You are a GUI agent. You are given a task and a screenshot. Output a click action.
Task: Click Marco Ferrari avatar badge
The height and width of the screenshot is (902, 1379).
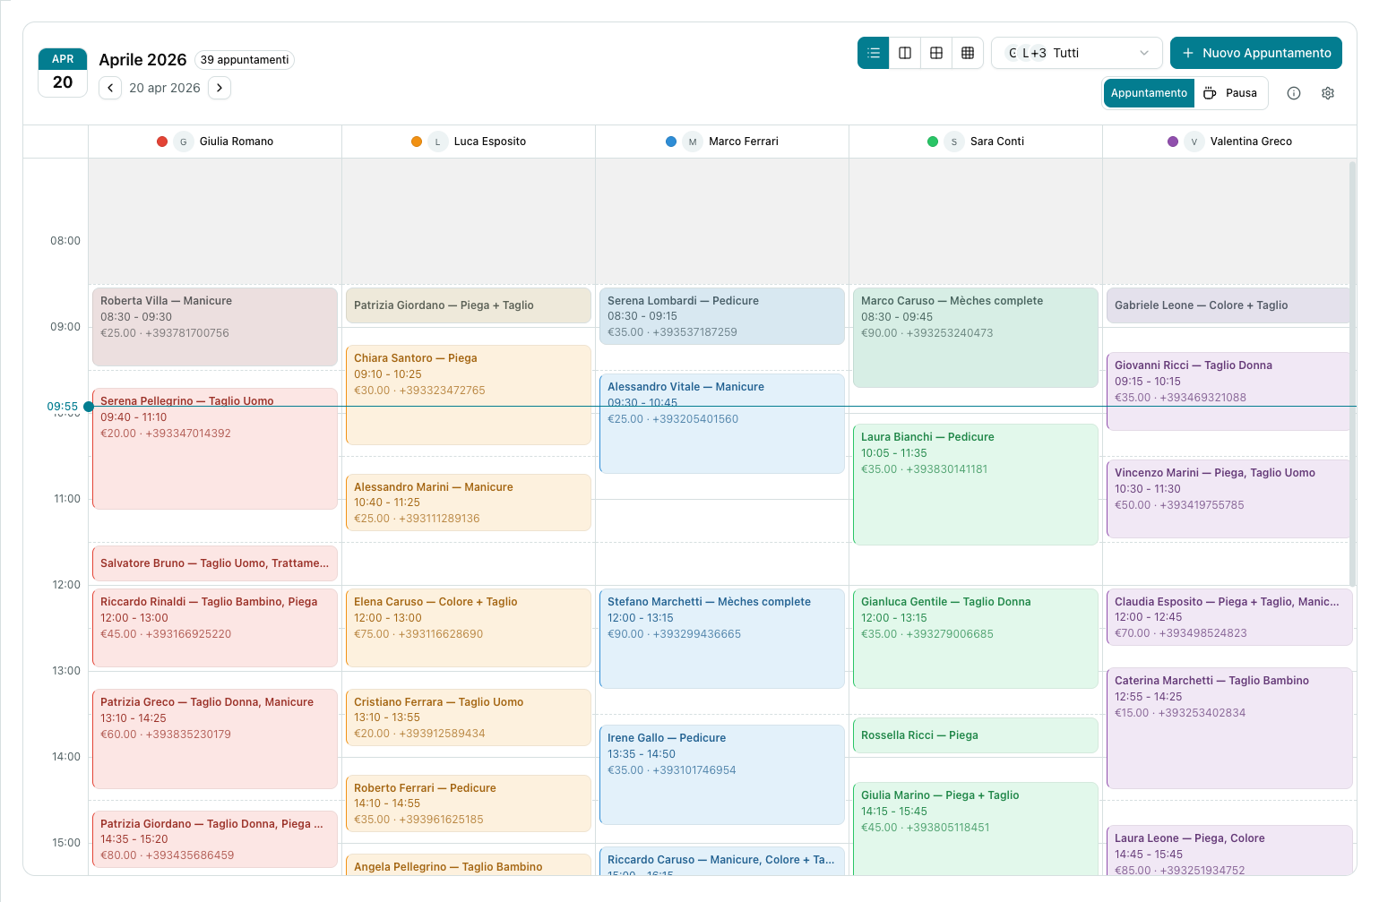pos(693,142)
